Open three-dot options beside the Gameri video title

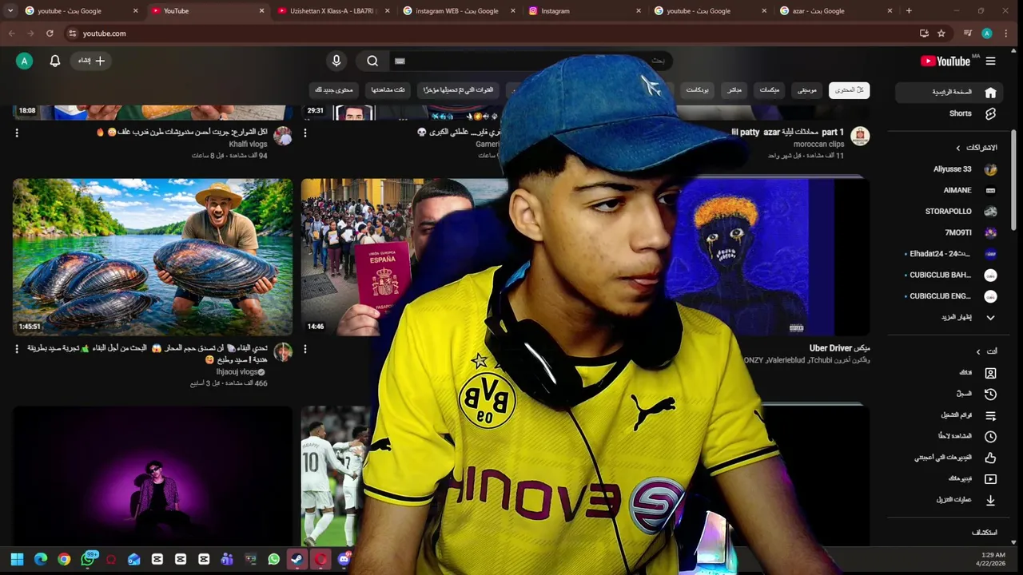(x=305, y=133)
